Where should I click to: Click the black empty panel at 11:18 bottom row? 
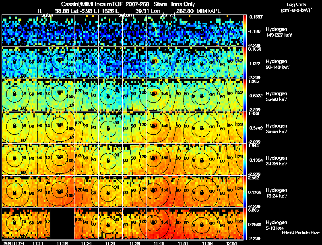tap(62, 224)
